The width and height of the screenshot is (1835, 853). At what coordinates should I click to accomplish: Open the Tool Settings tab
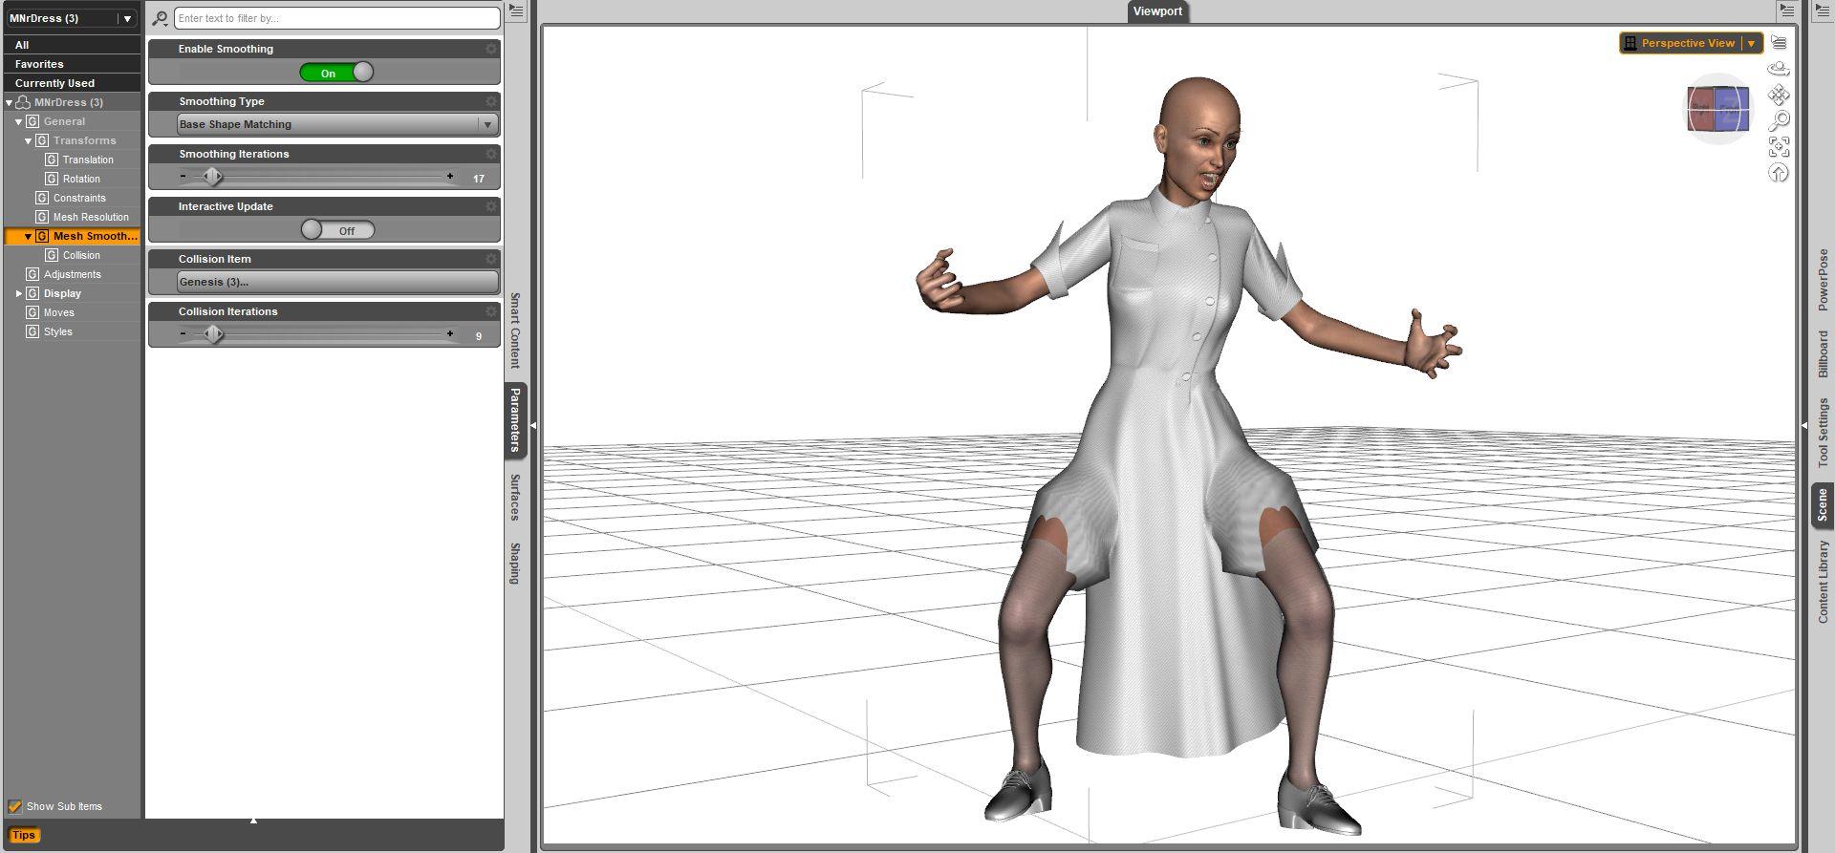click(1823, 433)
